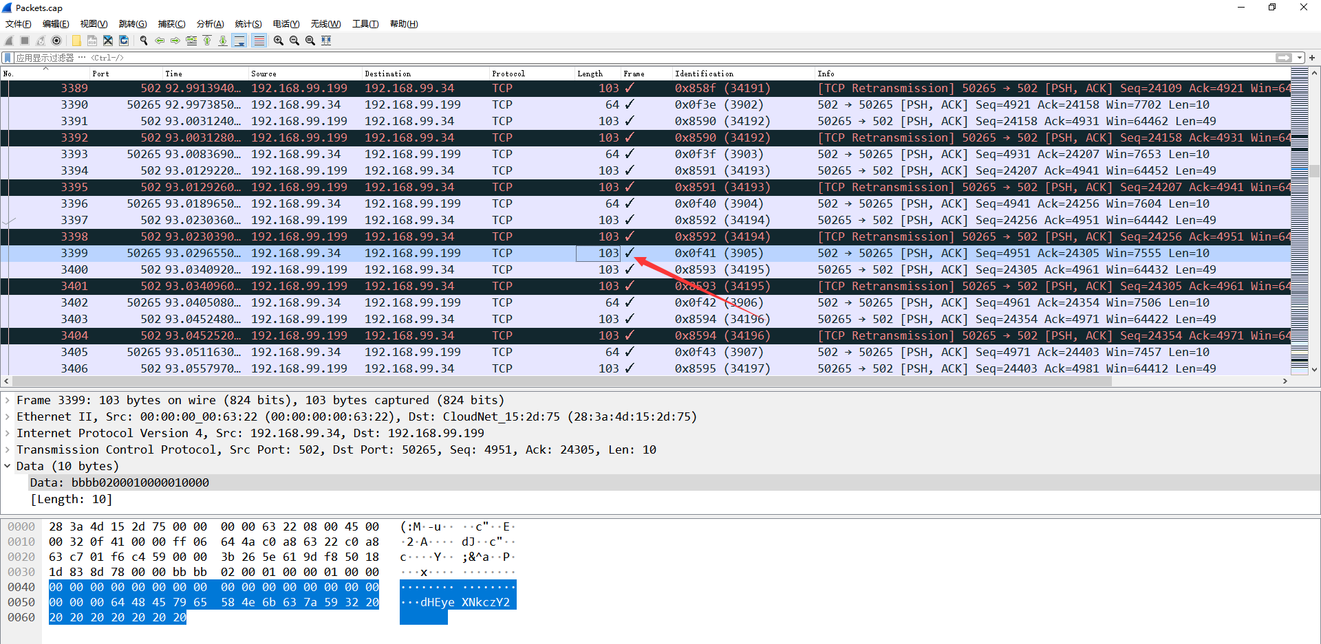
Task: Zoom out the main window text
Action: 294,41
